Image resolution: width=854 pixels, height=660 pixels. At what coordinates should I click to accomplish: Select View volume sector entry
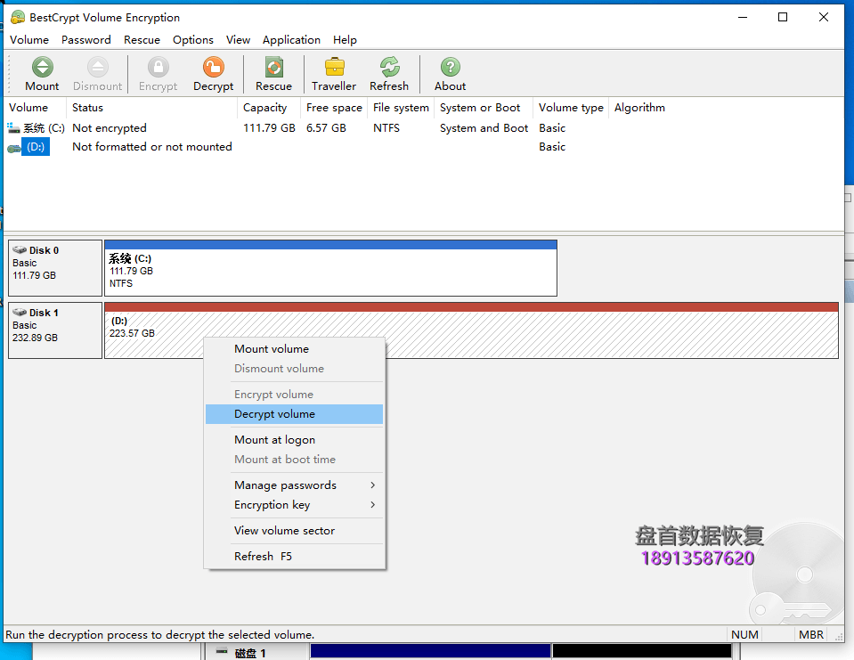[x=294, y=530]
